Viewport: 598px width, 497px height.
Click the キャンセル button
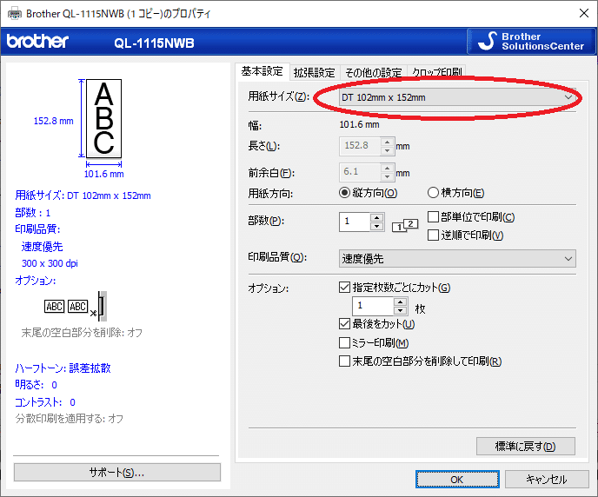click(547, 479)
